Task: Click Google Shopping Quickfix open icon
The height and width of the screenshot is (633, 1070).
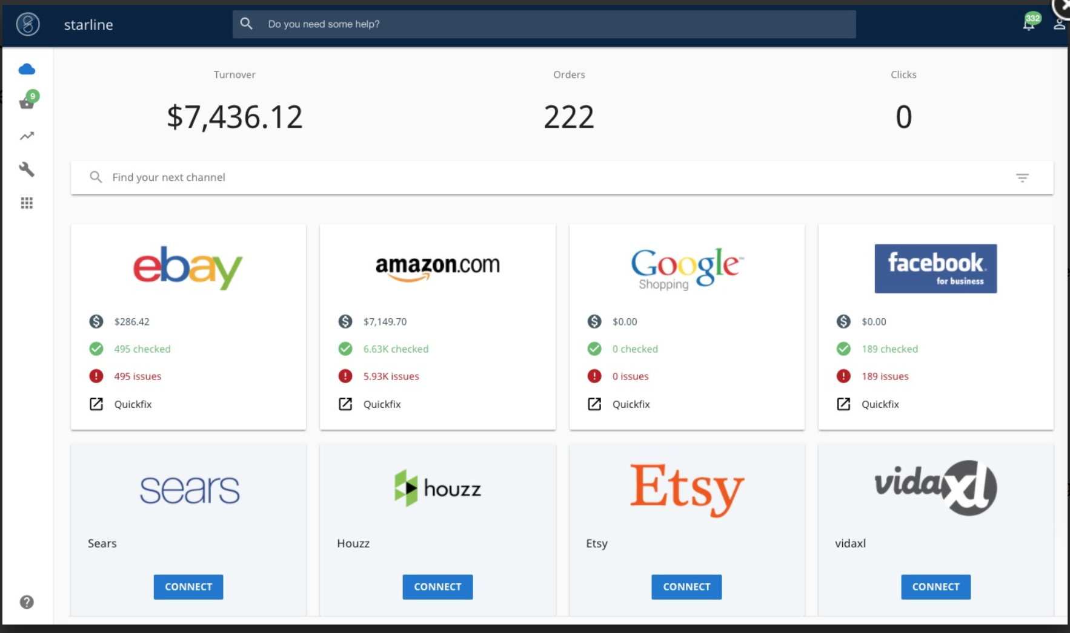Action: (594, 404)
